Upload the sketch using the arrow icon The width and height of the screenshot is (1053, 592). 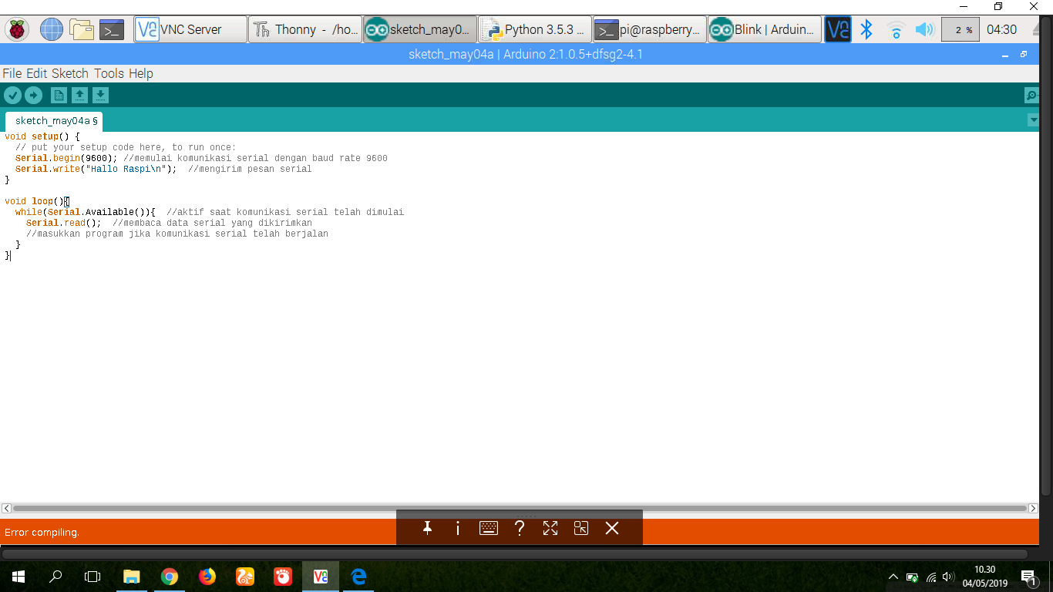coord(34,95)
